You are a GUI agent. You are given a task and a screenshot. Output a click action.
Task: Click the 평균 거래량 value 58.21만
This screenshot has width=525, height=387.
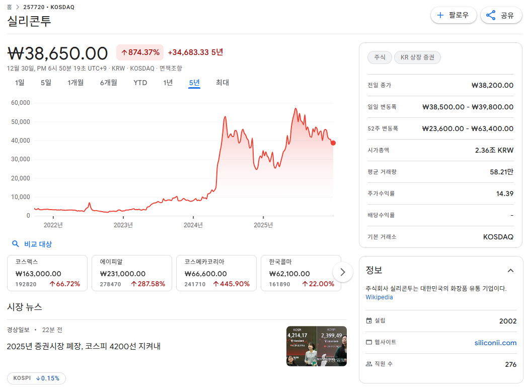coord(501,172)
